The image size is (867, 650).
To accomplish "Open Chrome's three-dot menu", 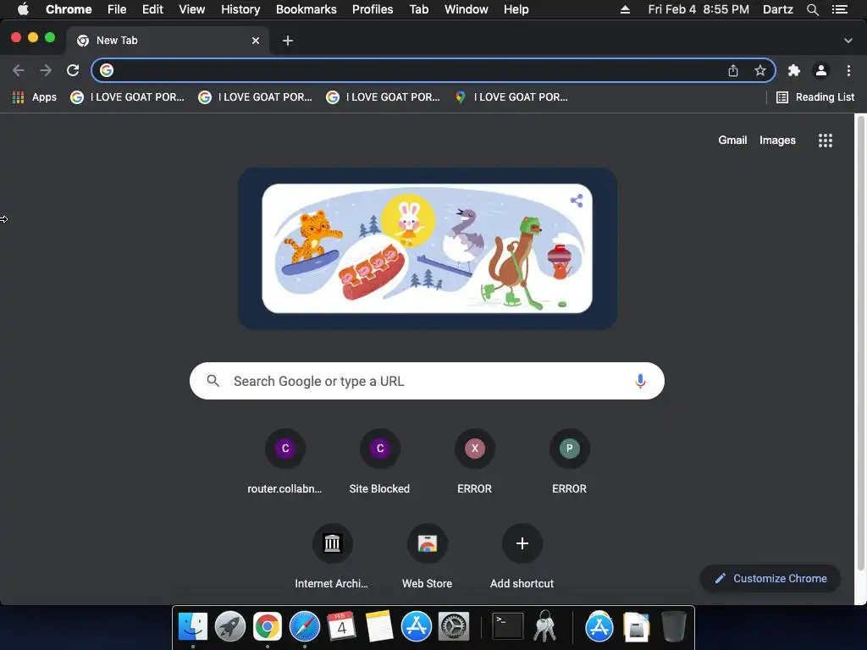I will click(x=848, y=70).
